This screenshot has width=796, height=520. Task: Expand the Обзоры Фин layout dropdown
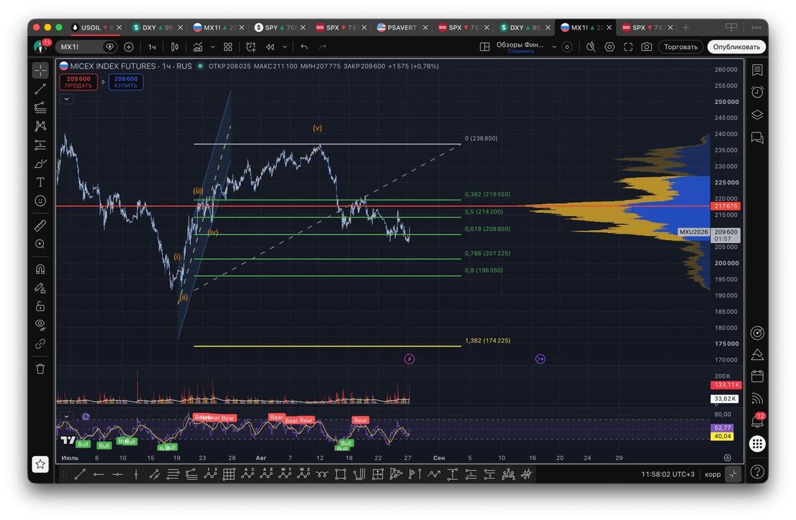554,47
